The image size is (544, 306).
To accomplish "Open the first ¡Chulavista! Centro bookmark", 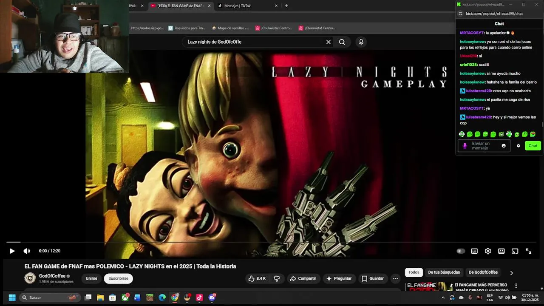I will point(274,28).
